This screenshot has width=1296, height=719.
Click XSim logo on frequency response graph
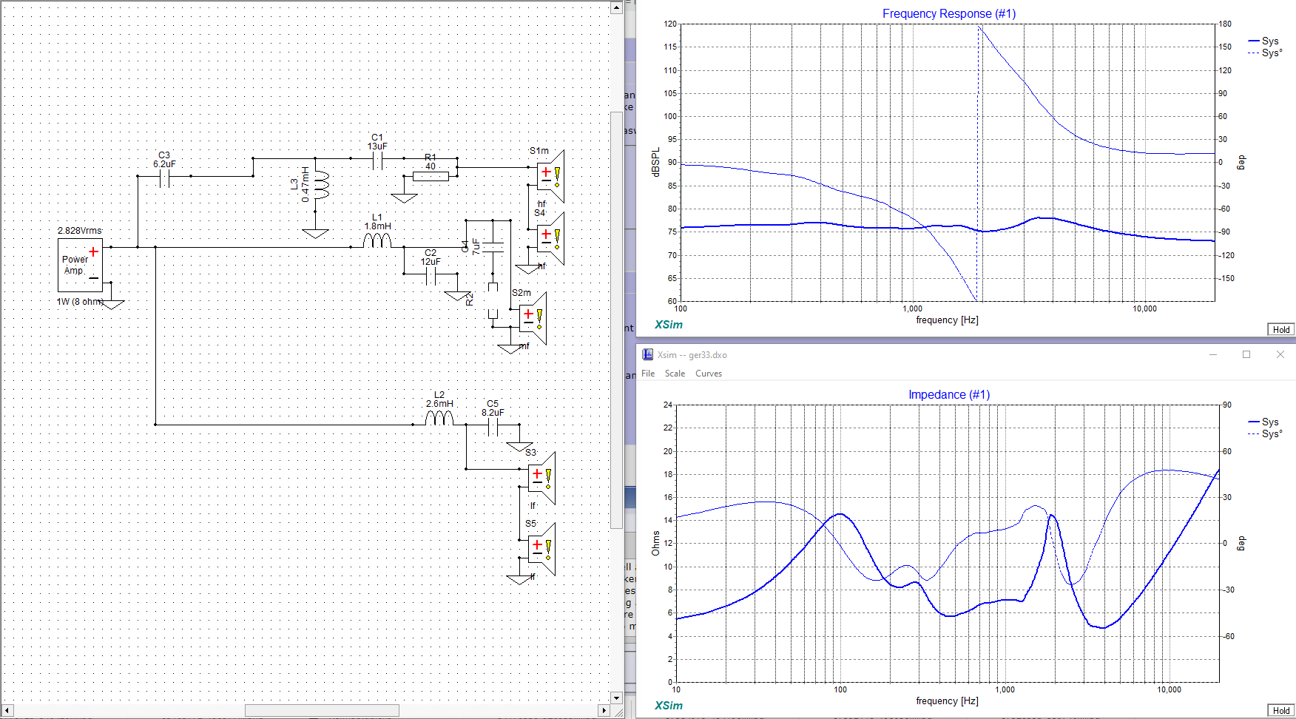coord(669,325)
